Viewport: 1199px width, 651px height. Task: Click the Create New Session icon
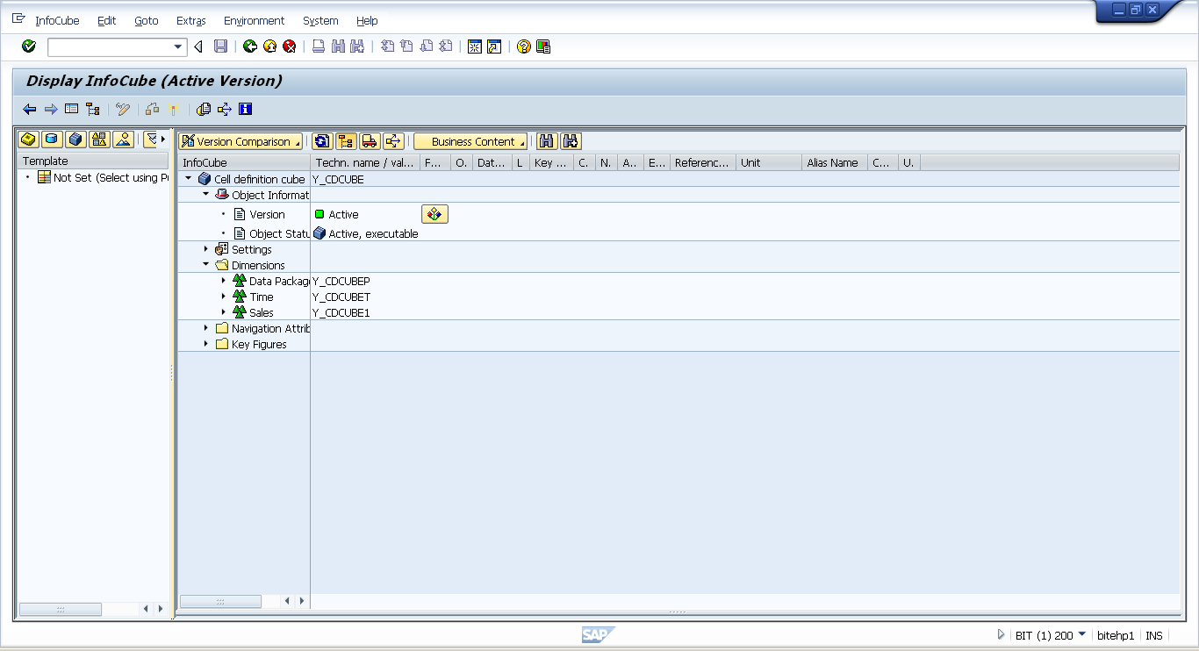[x=474, y=46]
